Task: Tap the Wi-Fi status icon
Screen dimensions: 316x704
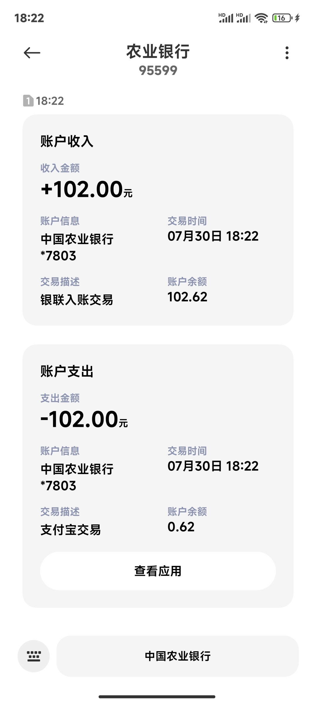Action: click(261, 18)
